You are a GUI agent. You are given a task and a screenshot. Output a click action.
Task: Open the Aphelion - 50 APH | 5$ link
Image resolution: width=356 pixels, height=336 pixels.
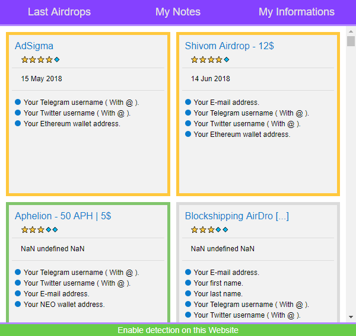tap(63, 216)
